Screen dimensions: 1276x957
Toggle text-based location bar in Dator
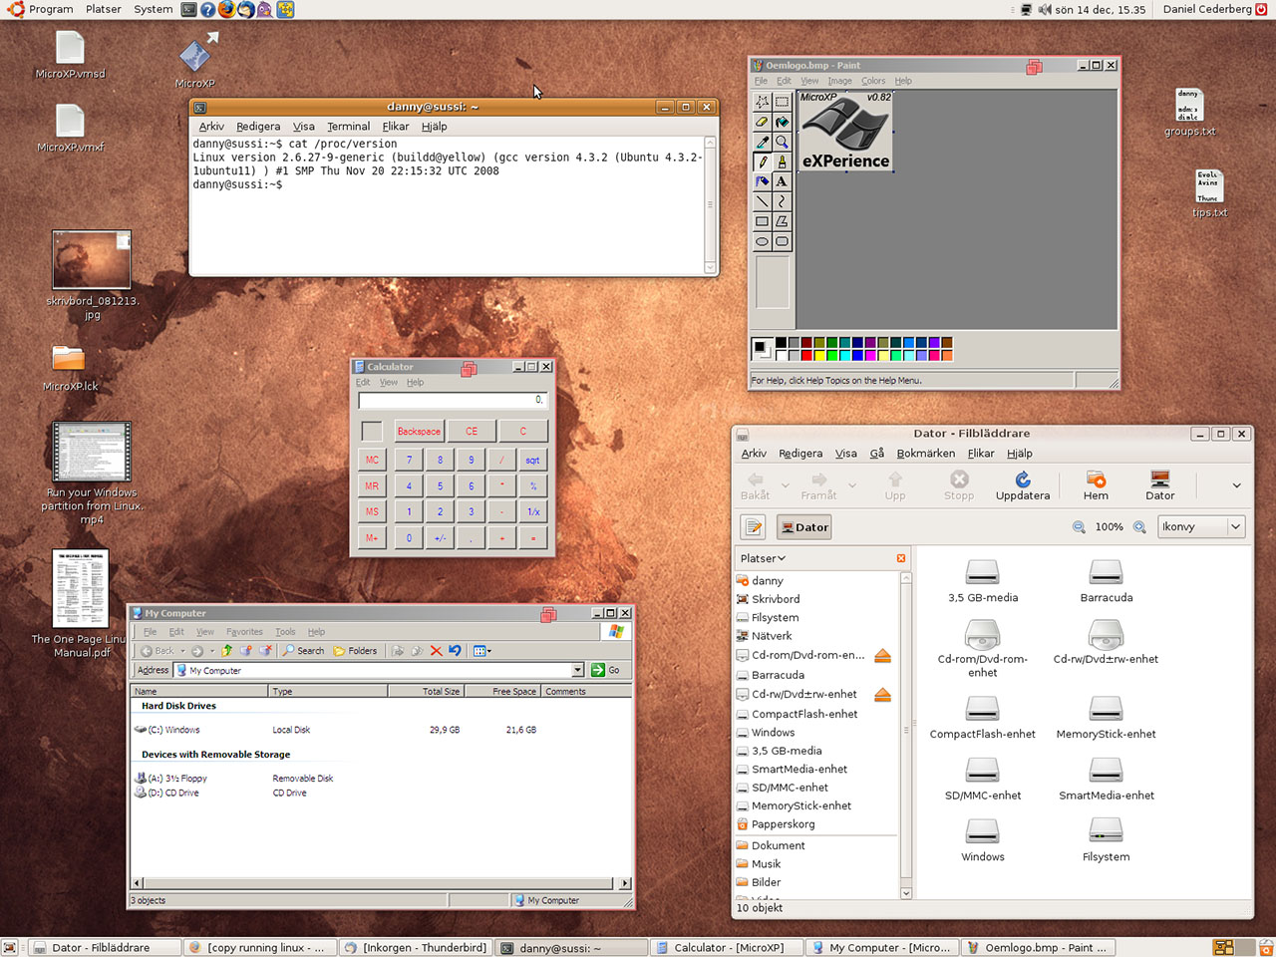(753, 527)
